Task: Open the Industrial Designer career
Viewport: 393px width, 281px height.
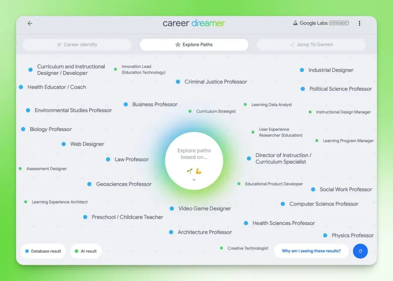Action: (x=327, y=70)
